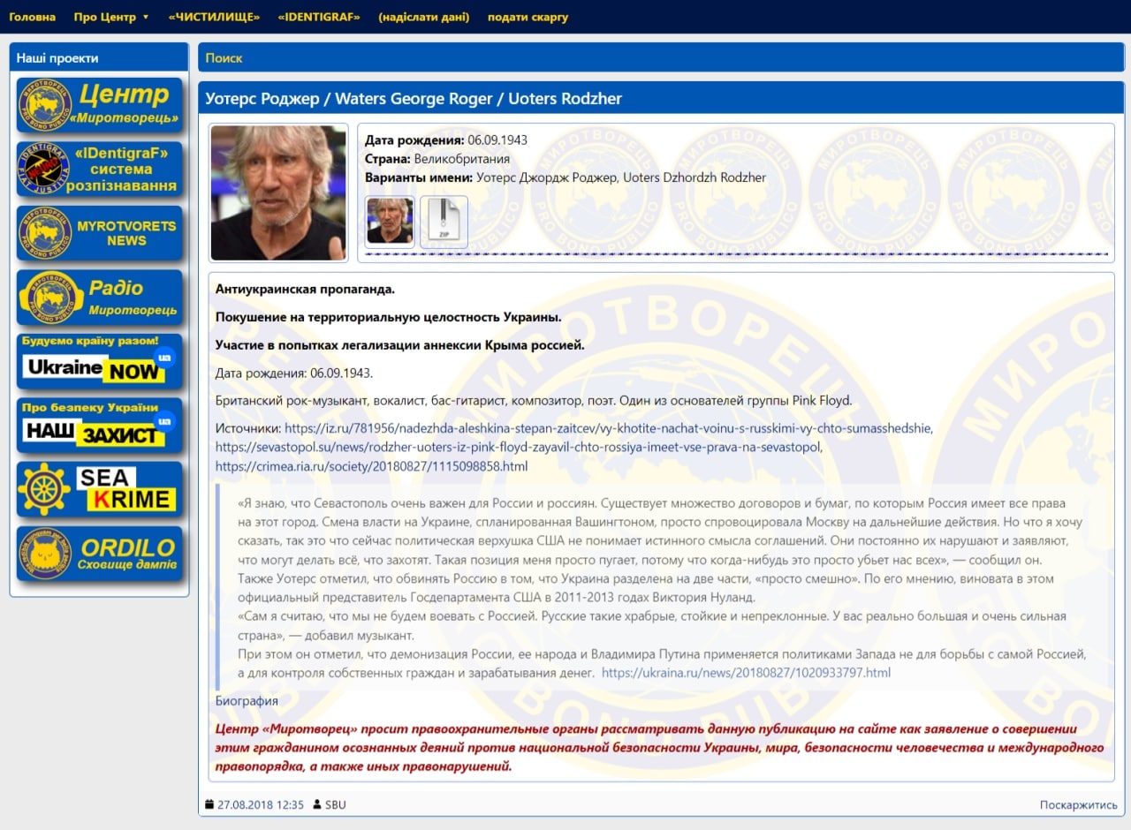Open the crimea.ria.ru source link

[371, 466]
